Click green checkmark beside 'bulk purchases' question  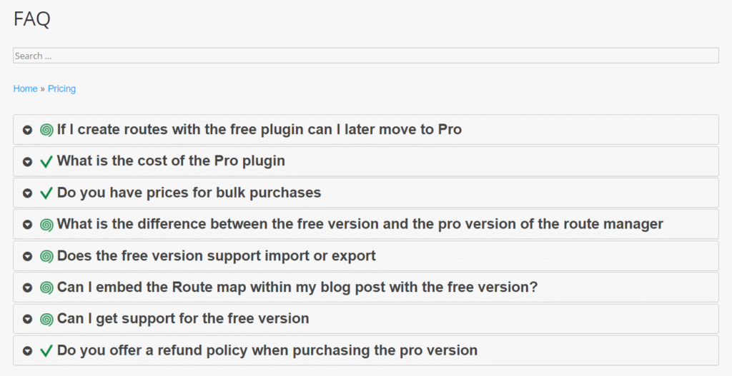(46, 193)
